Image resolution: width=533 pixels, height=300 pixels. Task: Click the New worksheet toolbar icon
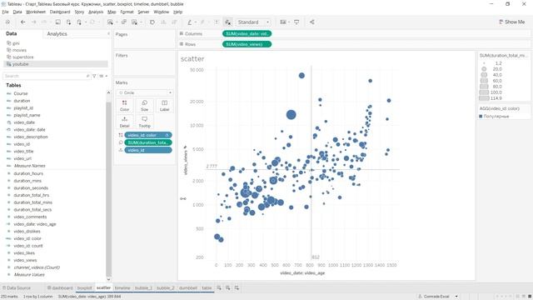click(x=110, y=22)
